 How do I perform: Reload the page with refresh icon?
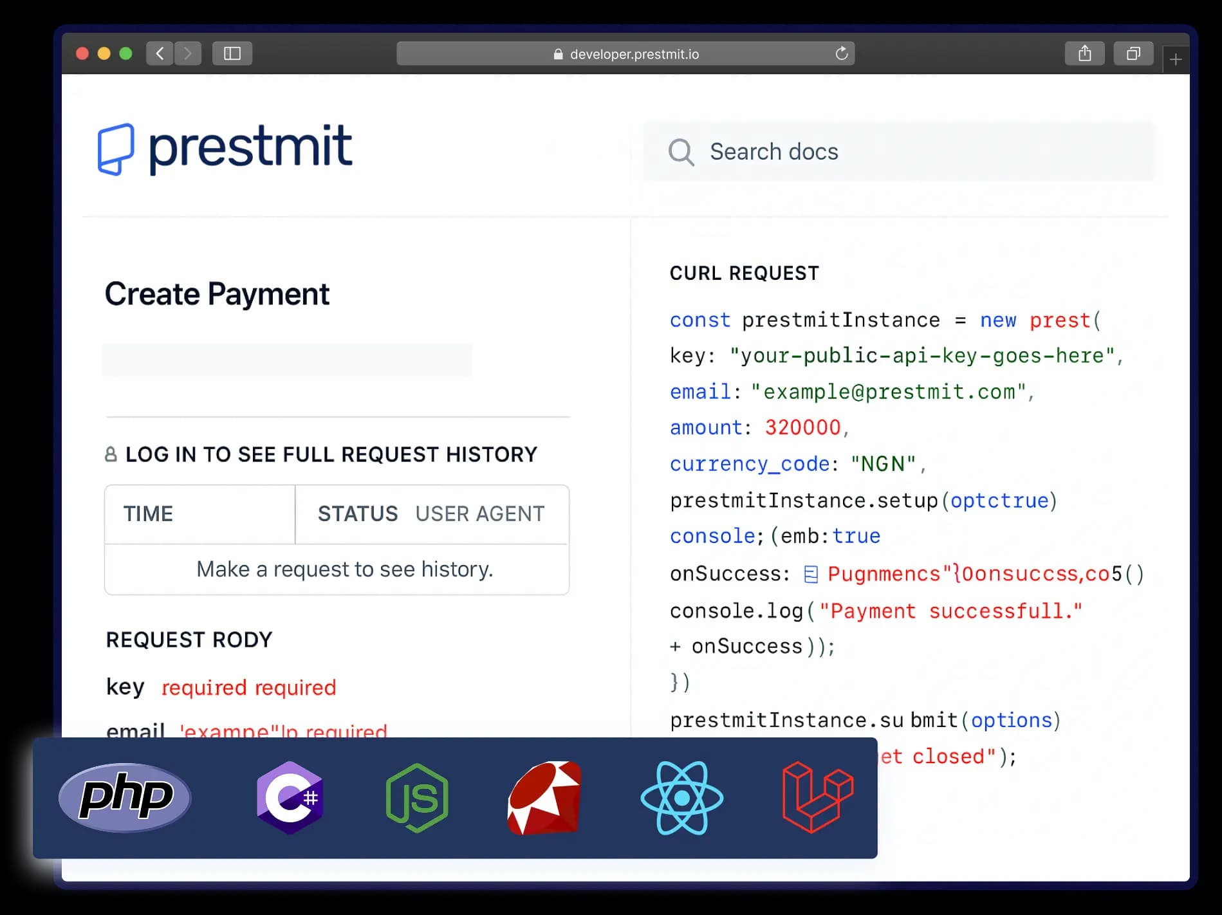[x=841, y=53]
